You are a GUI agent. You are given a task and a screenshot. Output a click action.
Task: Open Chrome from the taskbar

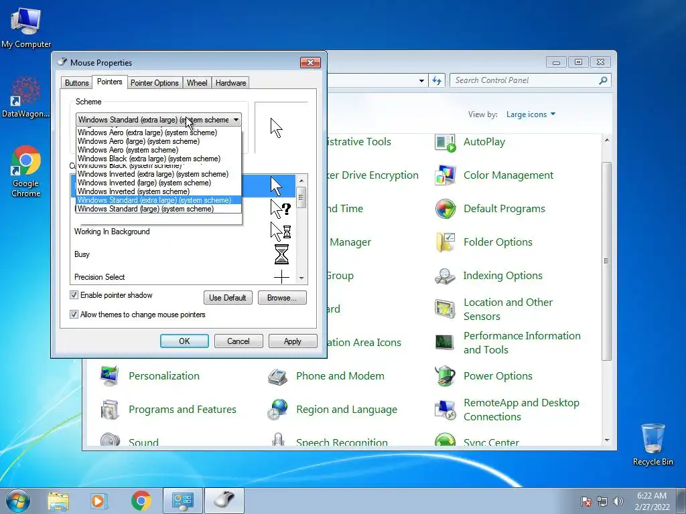(x=141, y=501)
